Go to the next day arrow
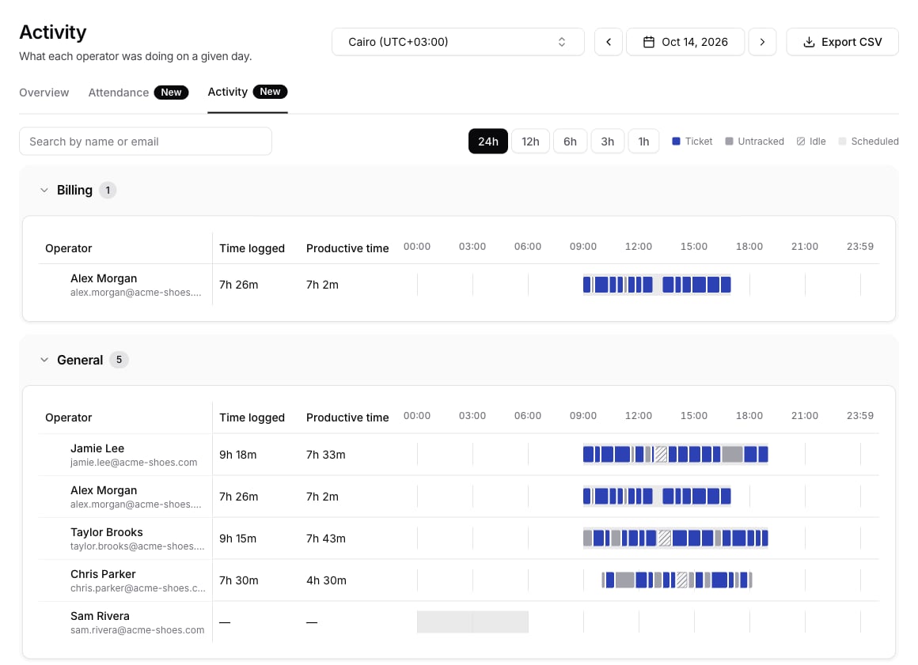Viewport: 918px width, 665px height. (762, 42)
